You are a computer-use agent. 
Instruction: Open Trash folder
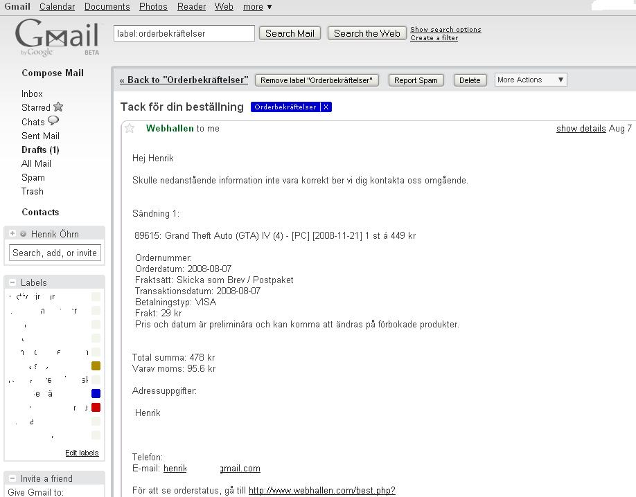(x=32, y=191)
